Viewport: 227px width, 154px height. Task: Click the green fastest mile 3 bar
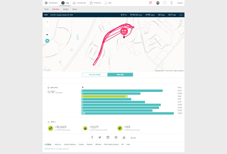coord(104,97)
